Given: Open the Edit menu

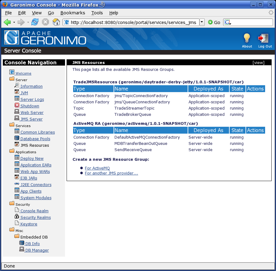Looking at the screenshot, I should (22, 13).
